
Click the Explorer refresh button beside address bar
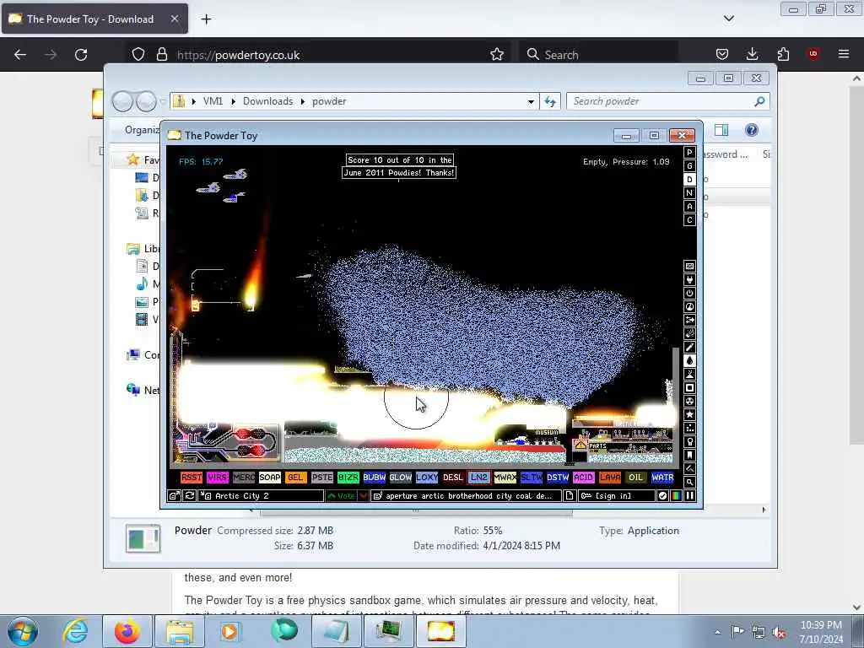click(x=550, y=101)
